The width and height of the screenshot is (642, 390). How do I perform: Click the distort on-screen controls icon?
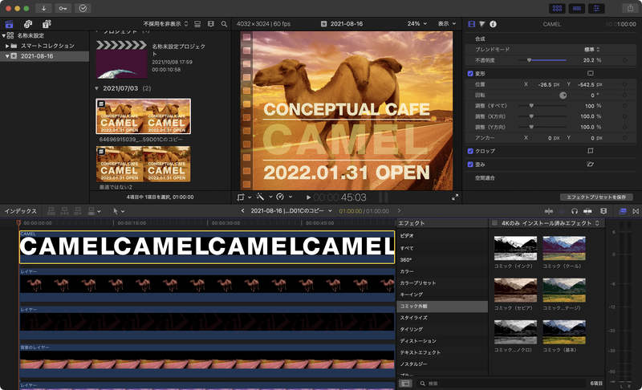tap(590, 164)
